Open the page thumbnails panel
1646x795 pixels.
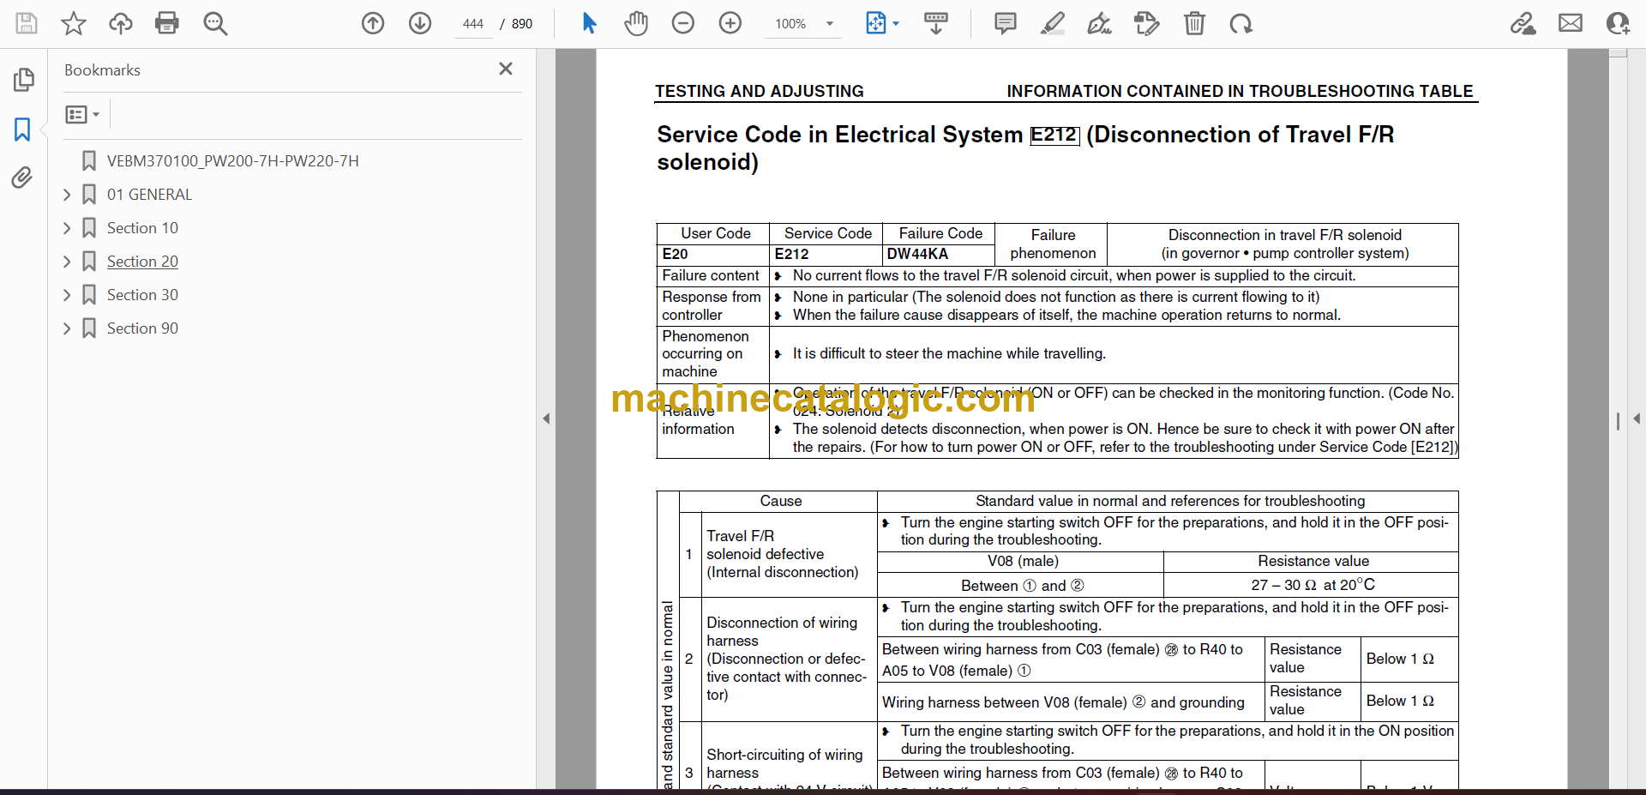(23, 80)
